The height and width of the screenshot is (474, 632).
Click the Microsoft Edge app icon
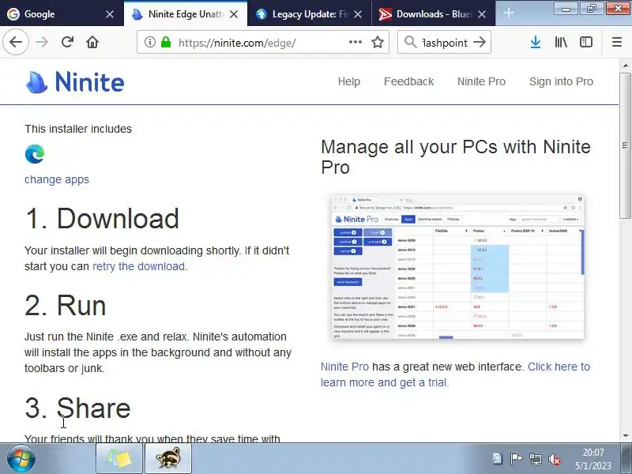pyautogui.click(x=35, y=154)
